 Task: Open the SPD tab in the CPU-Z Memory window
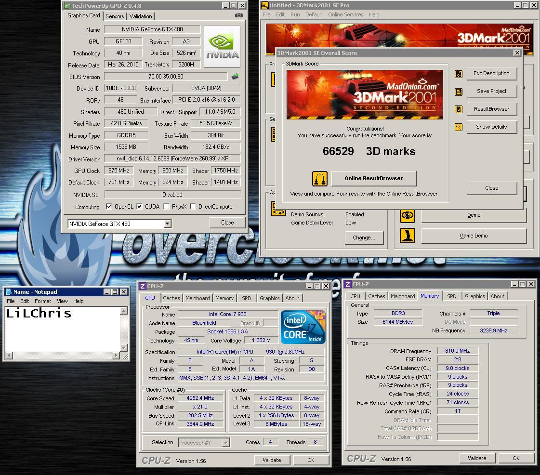coord(451,296)
